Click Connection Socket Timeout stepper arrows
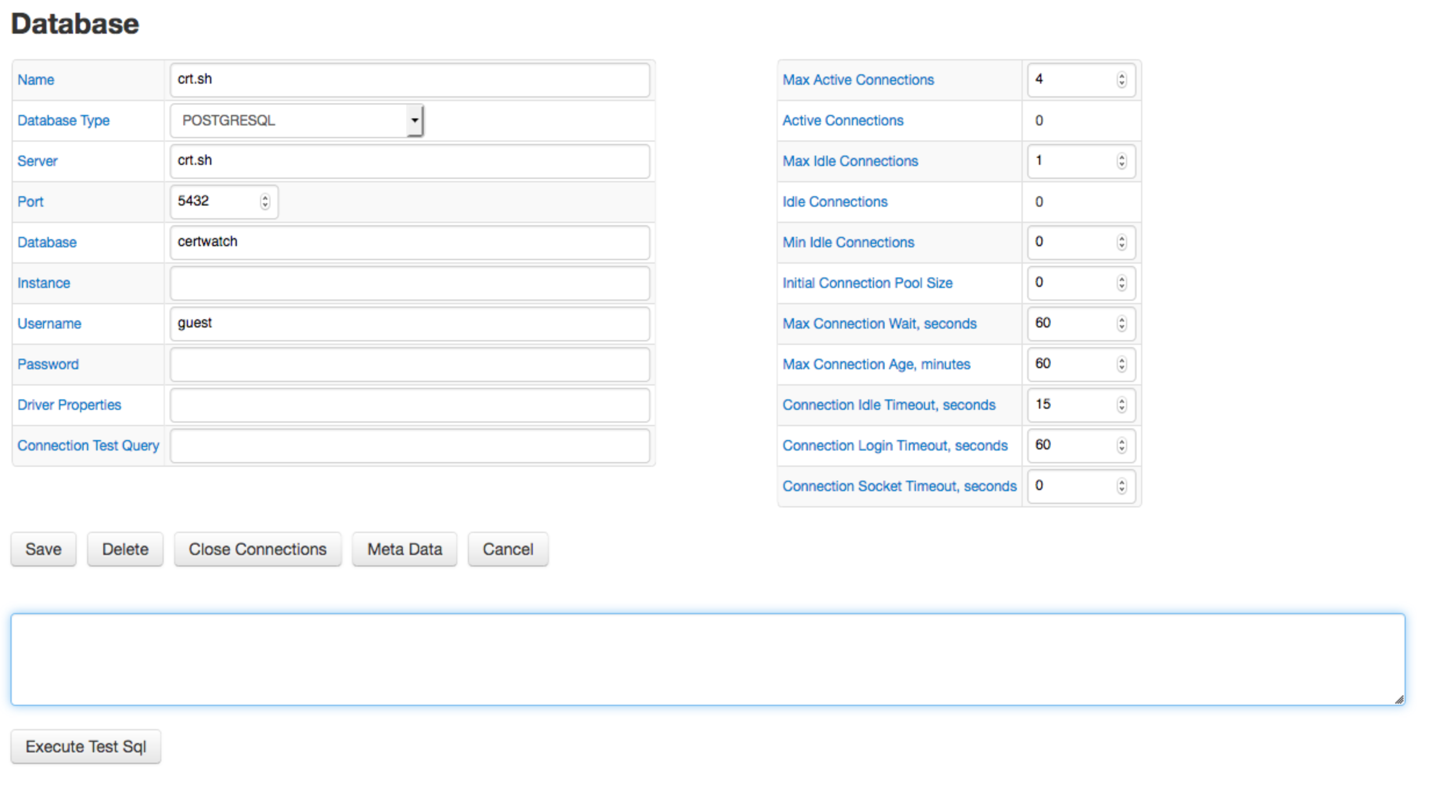Screen dimensions: 1429x793 (x=1121, y=486)
